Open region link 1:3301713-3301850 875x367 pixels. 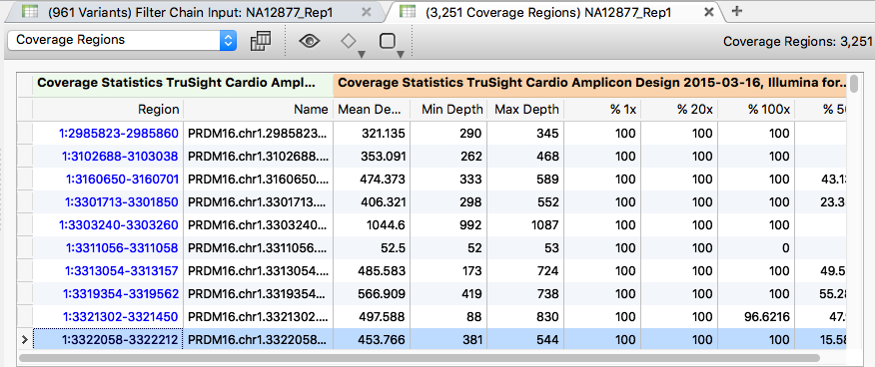click(122, 202)
